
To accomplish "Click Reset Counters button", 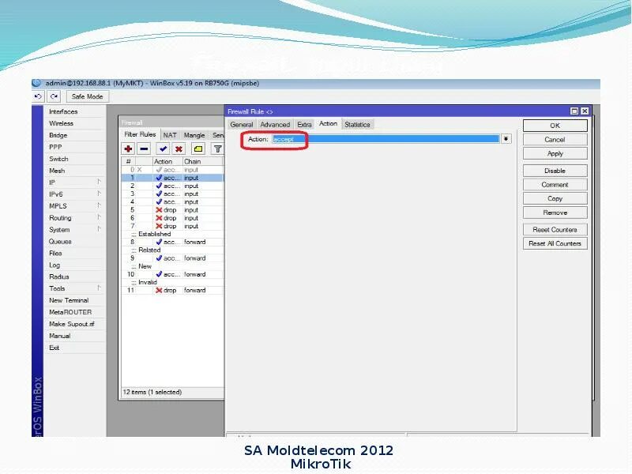I will pyautogui.click(x=555, y=229).
